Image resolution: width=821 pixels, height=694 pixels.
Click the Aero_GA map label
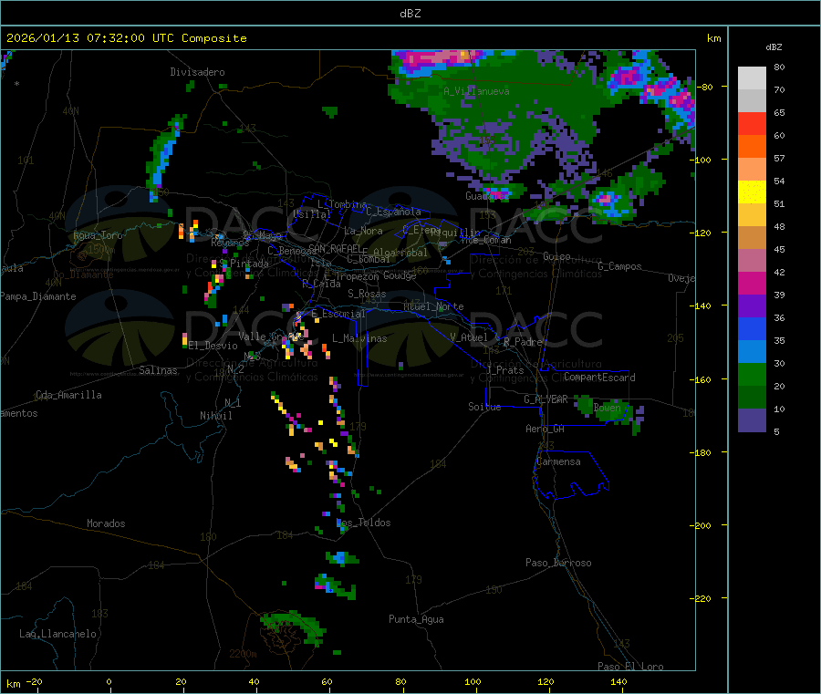click(546, 429)
